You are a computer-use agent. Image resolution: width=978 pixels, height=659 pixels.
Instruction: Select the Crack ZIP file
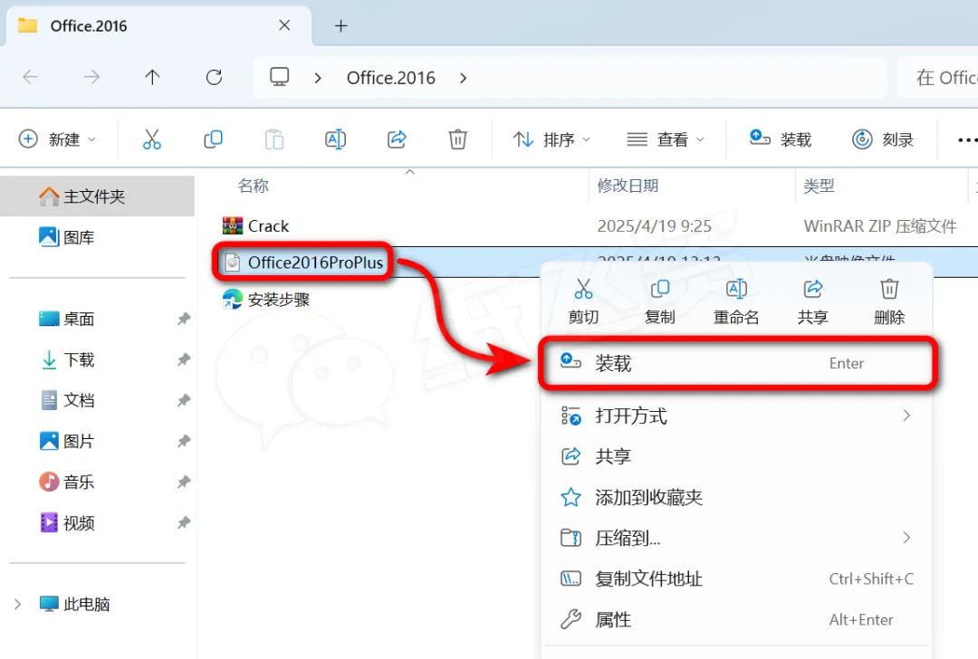255,225
